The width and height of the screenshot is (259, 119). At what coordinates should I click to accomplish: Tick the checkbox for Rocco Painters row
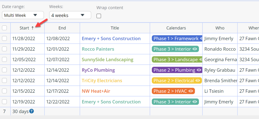click(x=5, y=49)
